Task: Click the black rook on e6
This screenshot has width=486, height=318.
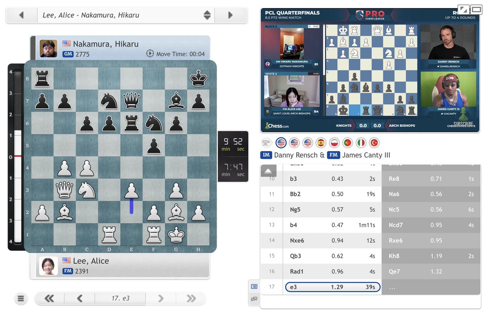Action: coord(131,123)
